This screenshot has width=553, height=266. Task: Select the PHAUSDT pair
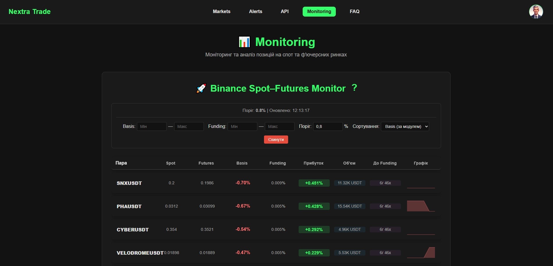(129, 206)
